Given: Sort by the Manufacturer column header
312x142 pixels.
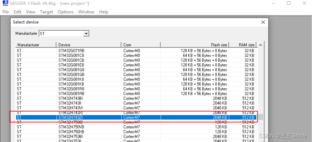Looking at the screenshot, I should [36, 45].
